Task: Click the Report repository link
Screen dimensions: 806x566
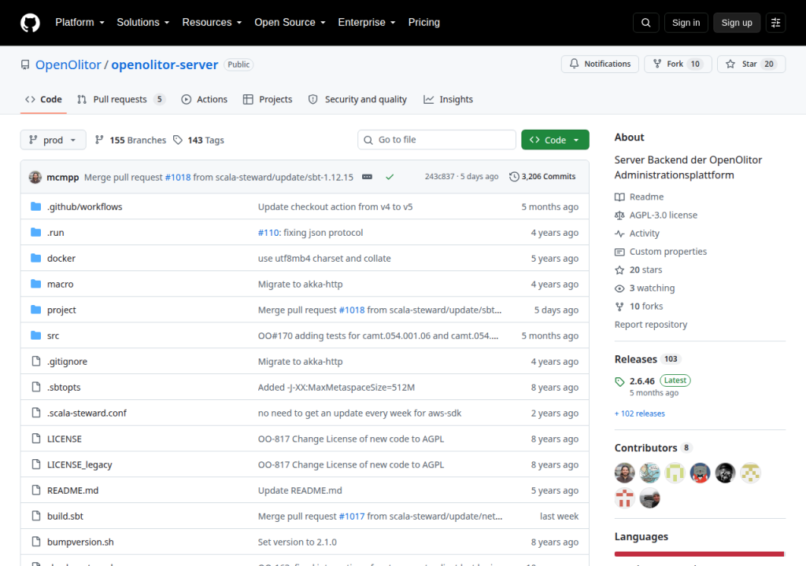Action: point(651,325)
